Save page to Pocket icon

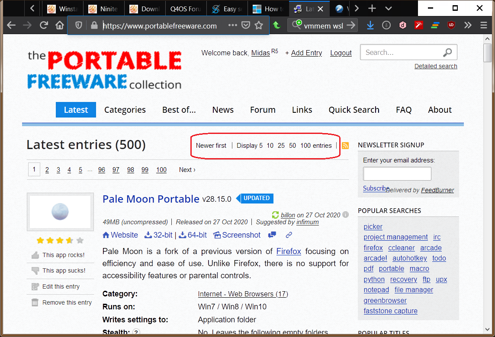(246, 25)
